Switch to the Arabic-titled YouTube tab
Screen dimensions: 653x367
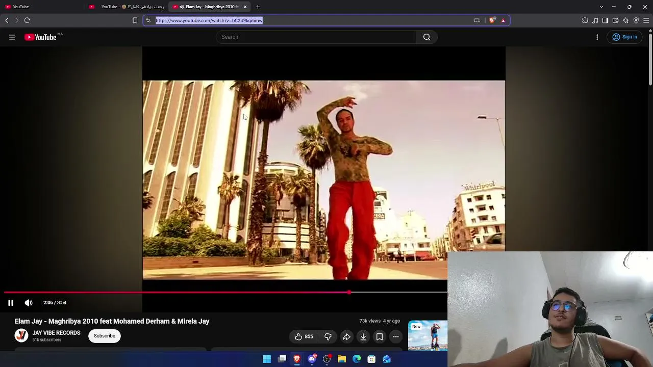coord(127,7)
